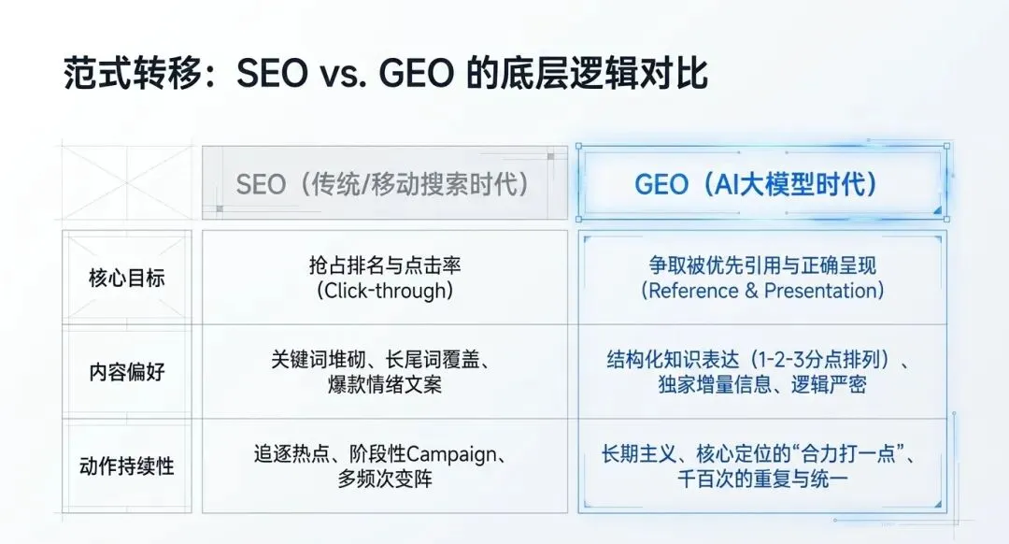Image resolution: width=1009 pixels, height=544 pixels.
Task: Click the Reference & Presentation cell text
Action: (x=762, y=291)
